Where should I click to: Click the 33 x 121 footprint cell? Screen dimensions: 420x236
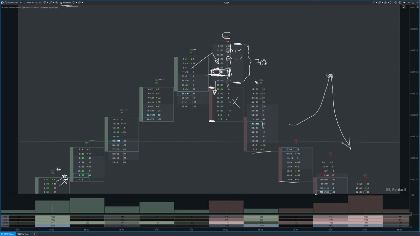151,115
